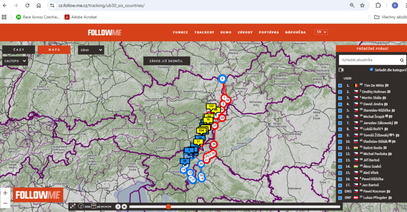Expand the CALTOPO map type dropdown

16,61
